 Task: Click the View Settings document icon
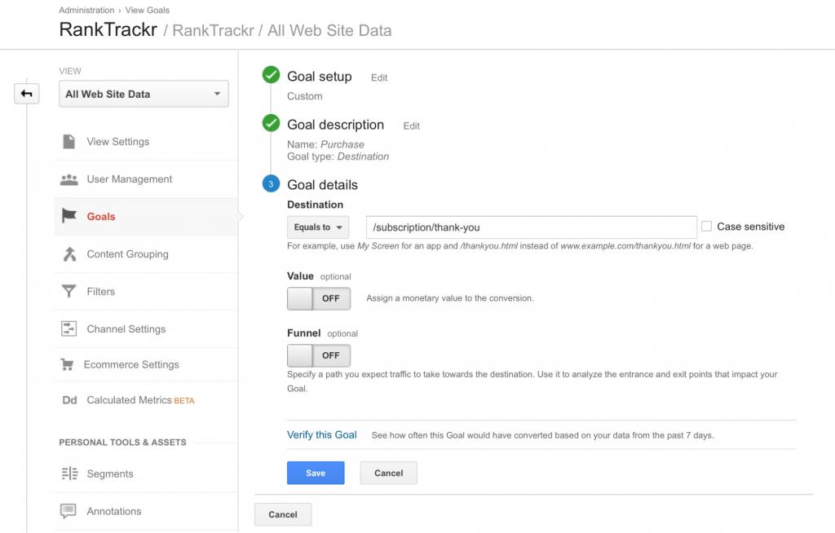point(69,142)
